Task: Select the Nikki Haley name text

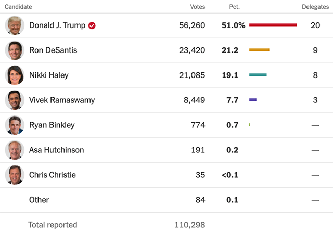Action: point(49,75)
